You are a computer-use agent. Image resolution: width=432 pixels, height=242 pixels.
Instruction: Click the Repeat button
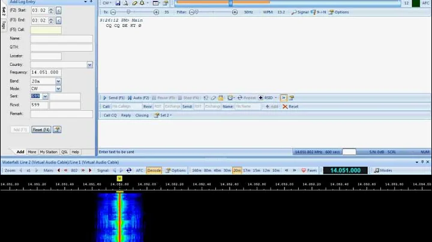pos(247,98)
